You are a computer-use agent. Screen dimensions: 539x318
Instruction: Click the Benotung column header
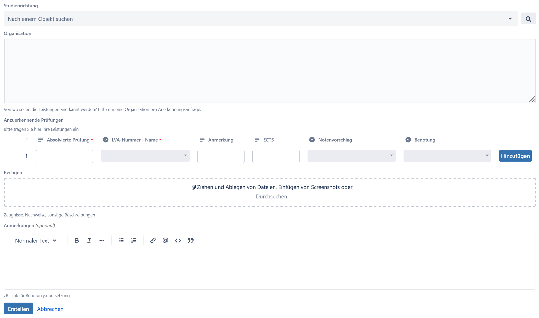(425, 140)
